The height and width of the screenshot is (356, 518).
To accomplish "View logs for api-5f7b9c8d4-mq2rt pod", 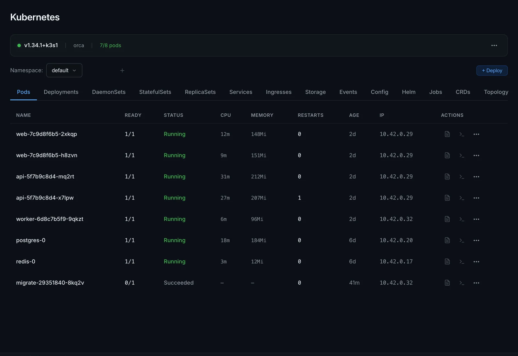I will coord(447,177).
